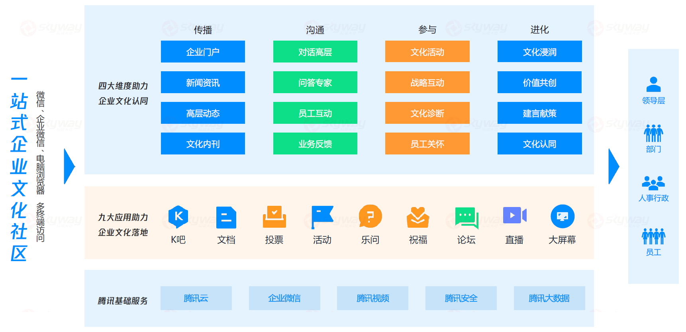Select the 战略互动 box

click(x=427, y=82)
